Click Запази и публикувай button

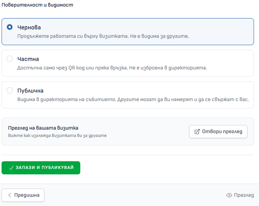pyautogui.click(x=41, y=168)
